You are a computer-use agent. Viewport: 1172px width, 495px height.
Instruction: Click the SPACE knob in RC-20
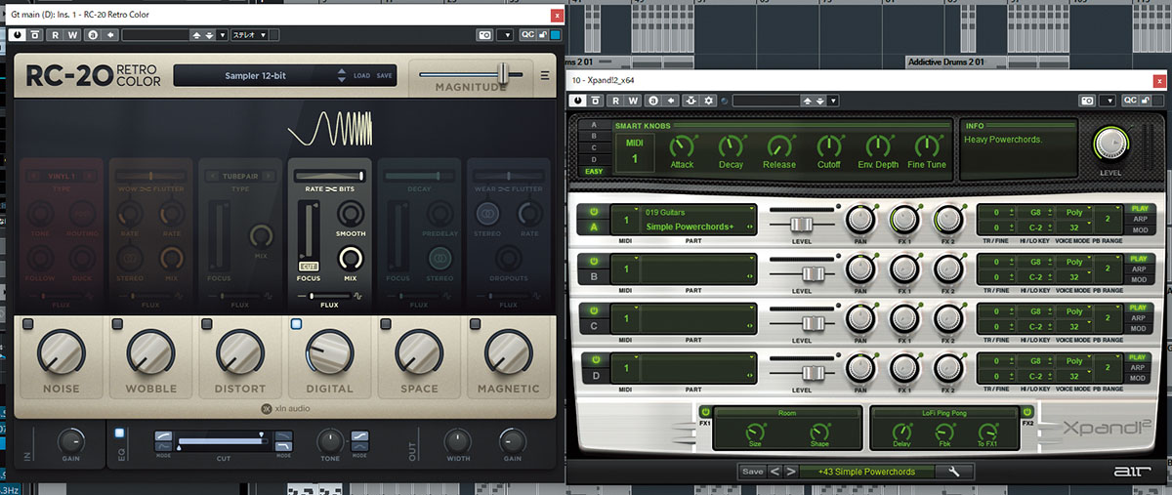click(x=418, y=351)
